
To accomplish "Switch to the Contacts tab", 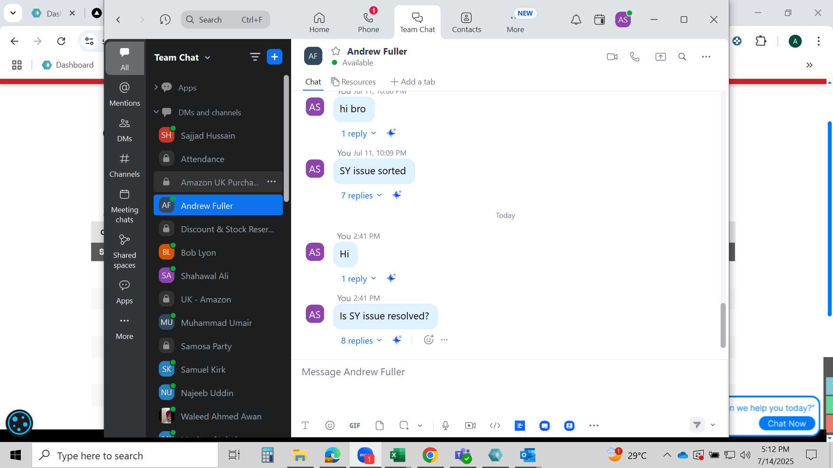I will [466, 22].
